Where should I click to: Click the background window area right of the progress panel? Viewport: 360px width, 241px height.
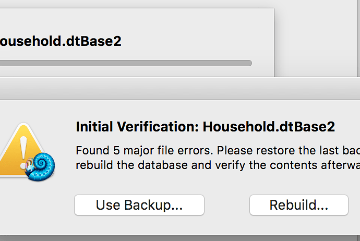coord(317,39)
